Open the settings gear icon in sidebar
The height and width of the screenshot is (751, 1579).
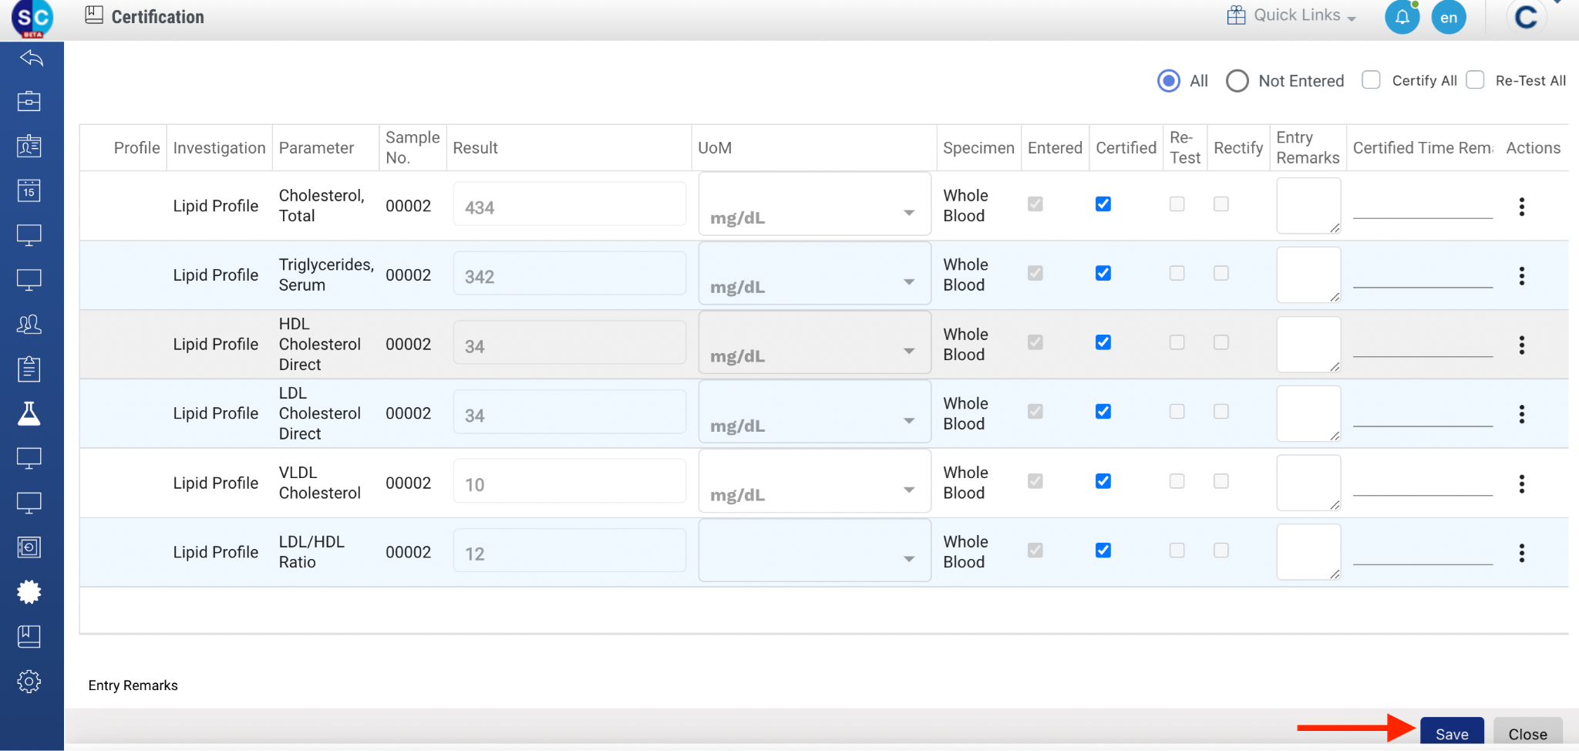[x=29, y=682]
